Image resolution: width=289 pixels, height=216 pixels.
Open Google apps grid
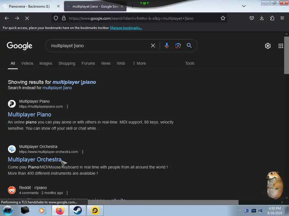281,46
